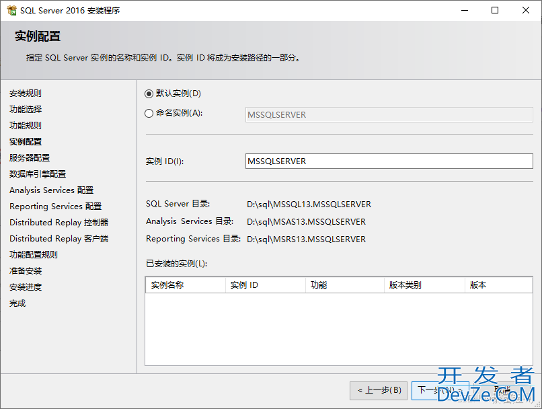The image size is (542, 409).
Task: Open the 功能规则 step in sidebar
Action: coord(26,126)
